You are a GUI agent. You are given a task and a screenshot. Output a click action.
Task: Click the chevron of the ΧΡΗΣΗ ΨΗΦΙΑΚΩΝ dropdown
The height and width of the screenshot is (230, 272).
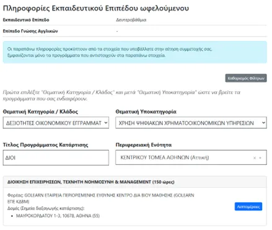click(x=263, y=123)
